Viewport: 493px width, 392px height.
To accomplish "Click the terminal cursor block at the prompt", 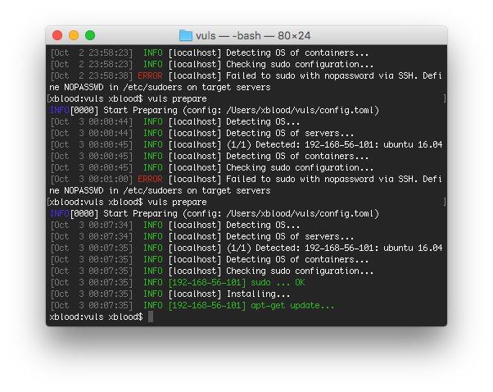I will 151,317.
